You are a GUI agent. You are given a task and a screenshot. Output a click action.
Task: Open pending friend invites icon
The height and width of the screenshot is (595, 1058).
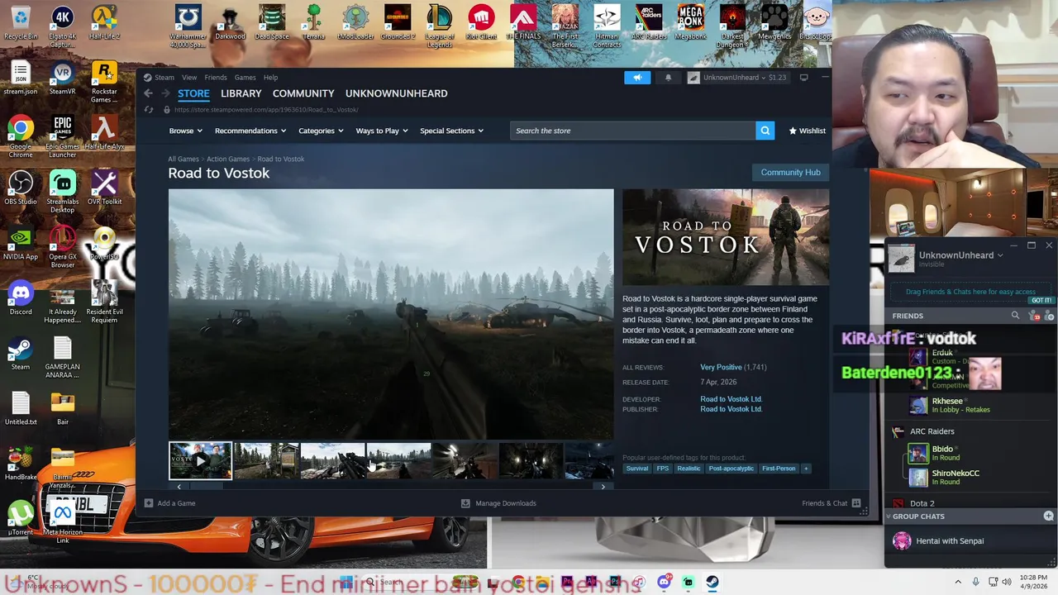pyautogui.click(x=1035, y=316)
